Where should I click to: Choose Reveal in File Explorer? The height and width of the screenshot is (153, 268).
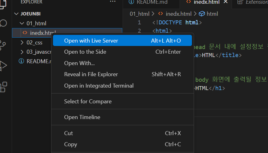pos(91,74)
